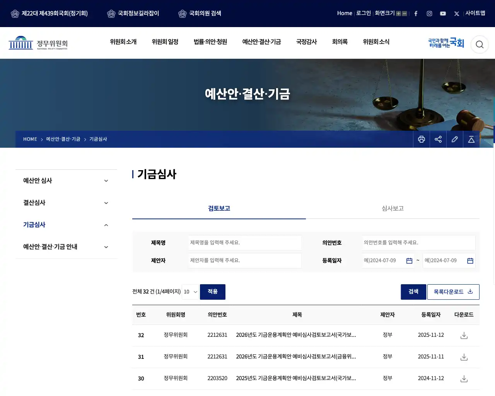Open 위원회 소개 menu
The width and height of the screenshot is (495, 396).
click(123, 42)
